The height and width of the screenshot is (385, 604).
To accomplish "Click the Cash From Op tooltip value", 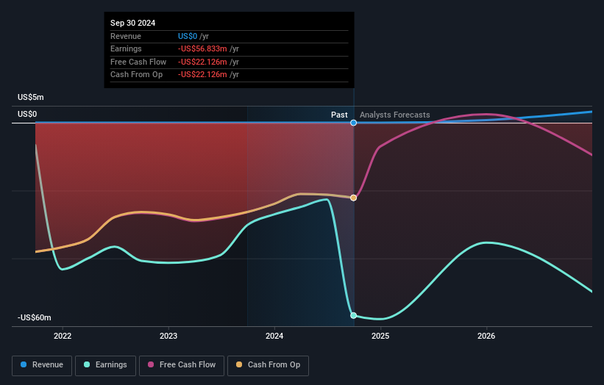I will [202, 75].
